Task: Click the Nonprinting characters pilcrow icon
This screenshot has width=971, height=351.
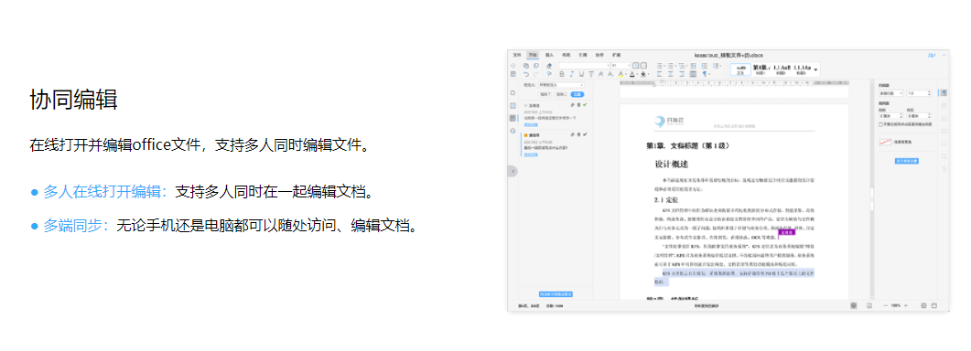Action: coord(704,74)
